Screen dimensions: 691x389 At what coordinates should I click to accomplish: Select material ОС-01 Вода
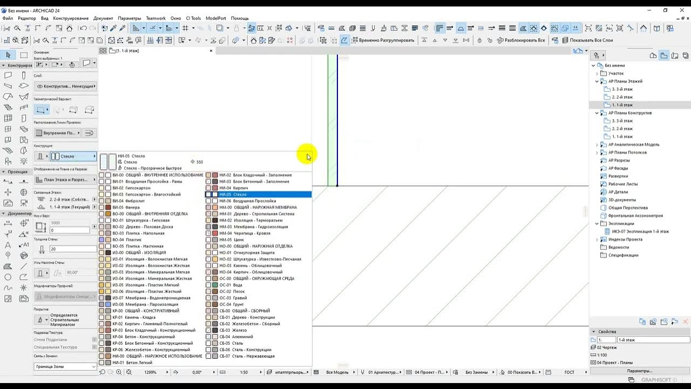point(258,285)
